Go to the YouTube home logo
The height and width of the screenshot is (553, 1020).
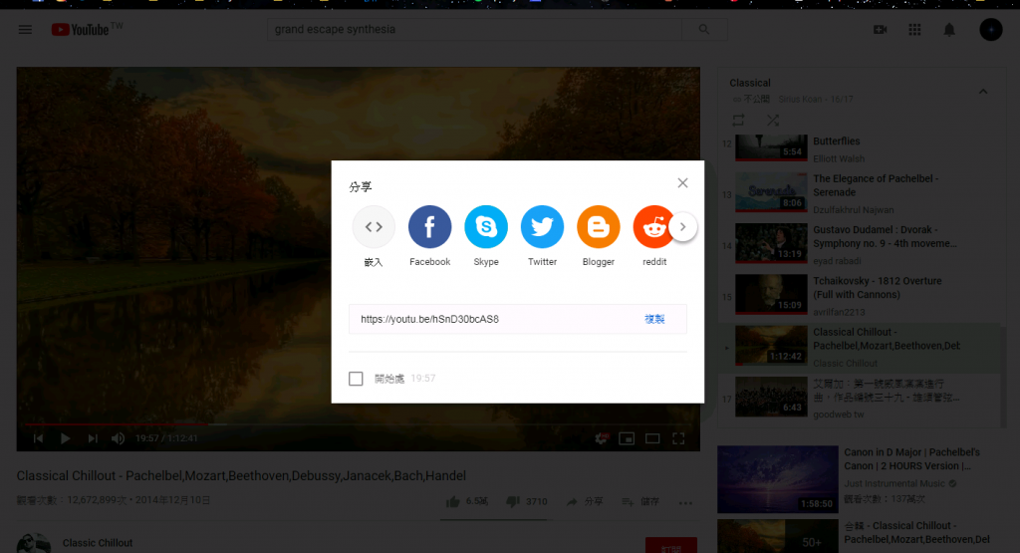click(80, 30)
